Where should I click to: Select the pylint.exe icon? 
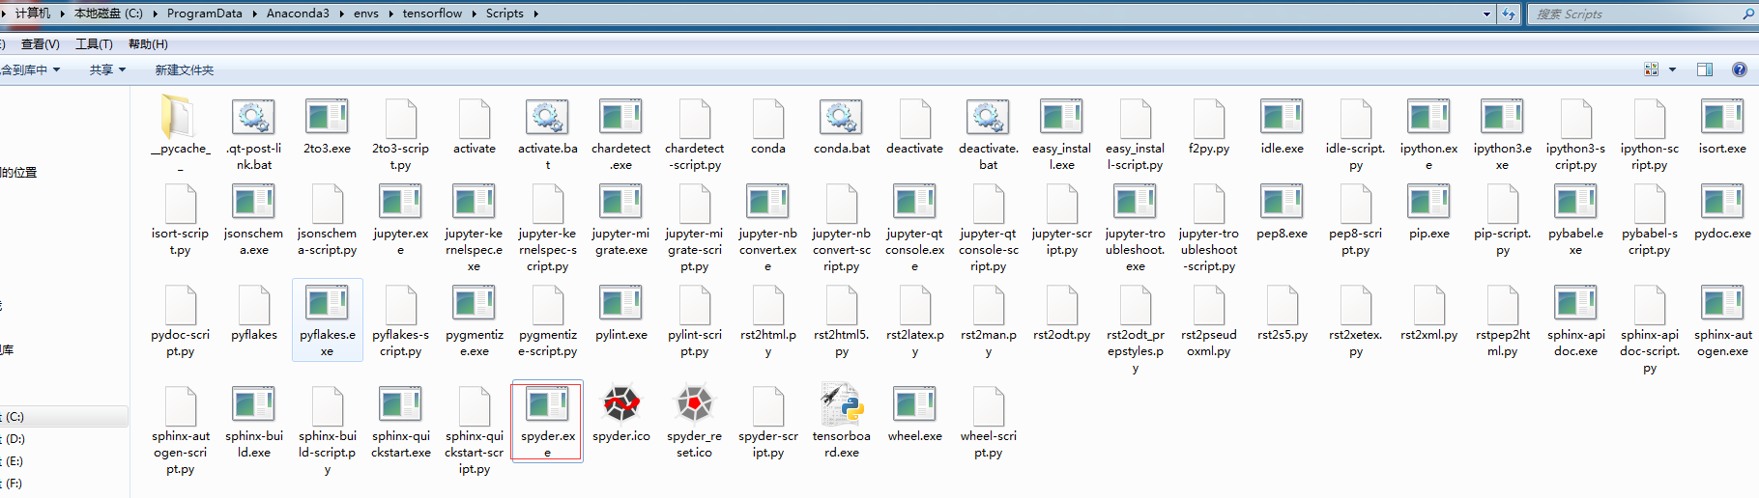[620, 304]
